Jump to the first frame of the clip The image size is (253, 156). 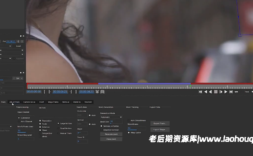pyautogui.click(x=200, y=92)
